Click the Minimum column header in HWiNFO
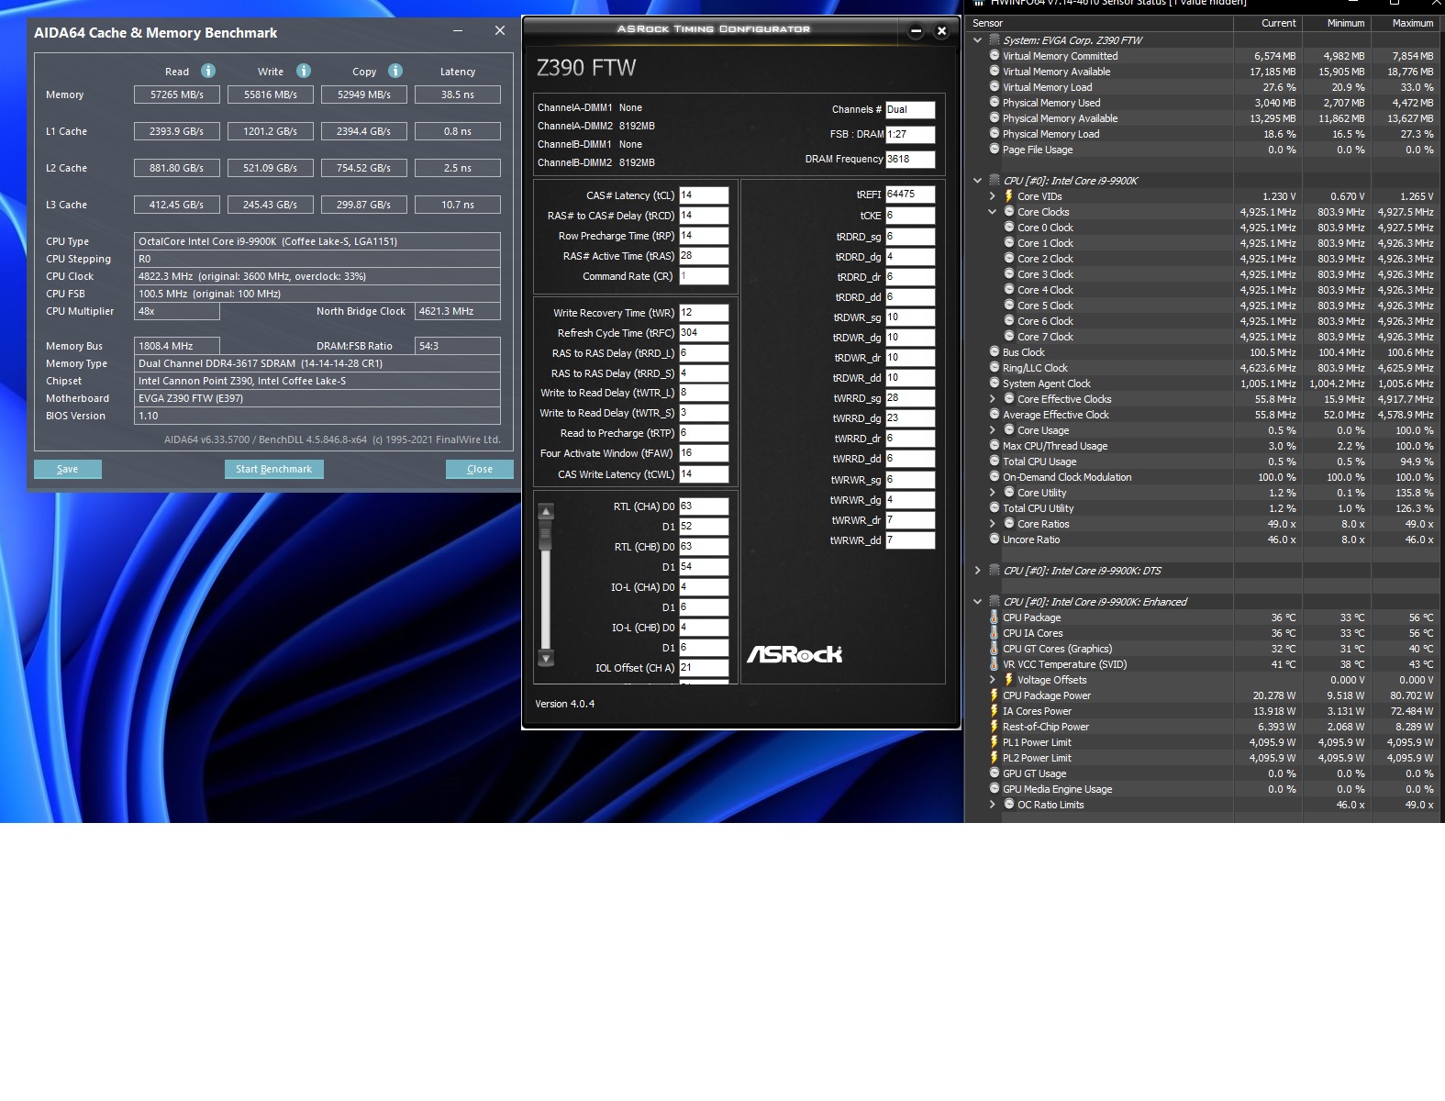 [x=1337, y=23]
